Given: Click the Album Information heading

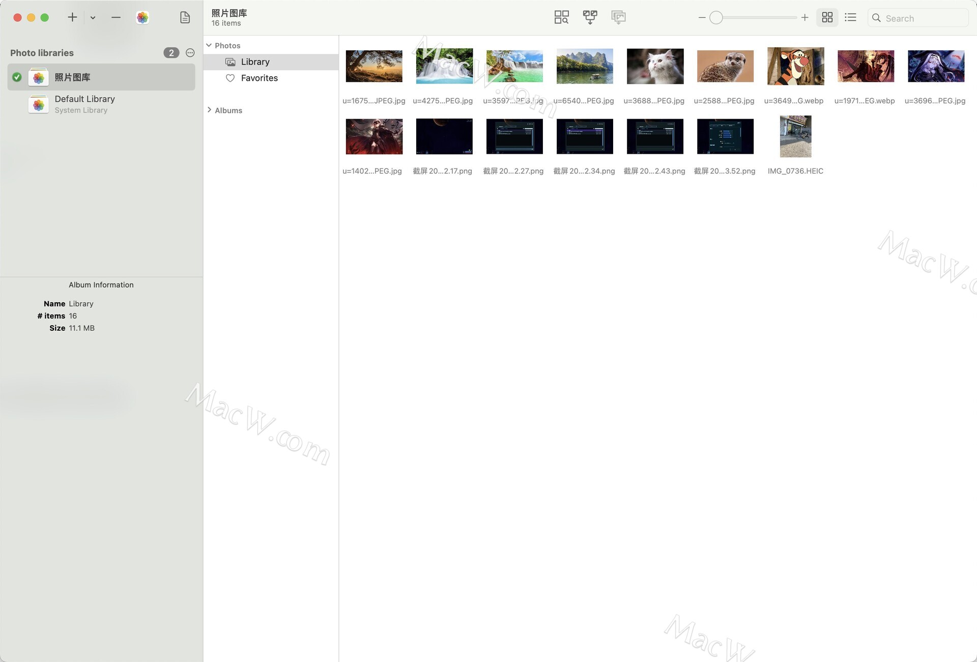Looking at the screenshot, I should point(101,285).
